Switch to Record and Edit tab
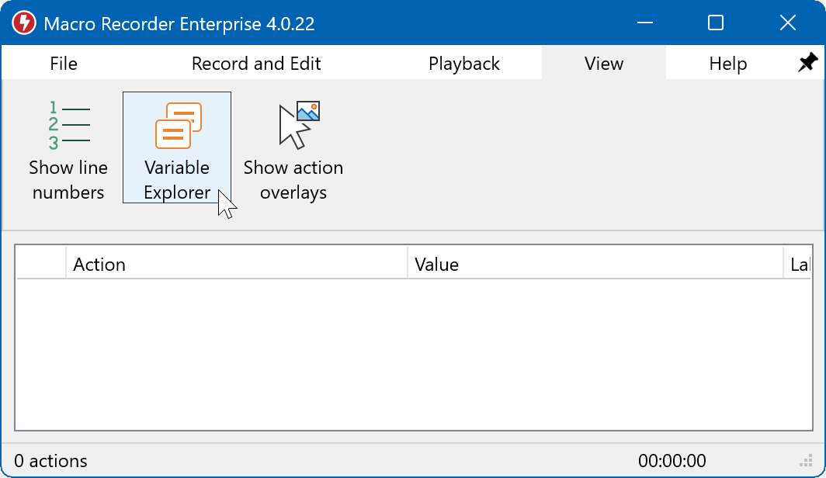Image resolution: width=826 pixels, height=478 pixels. (256, 64)
